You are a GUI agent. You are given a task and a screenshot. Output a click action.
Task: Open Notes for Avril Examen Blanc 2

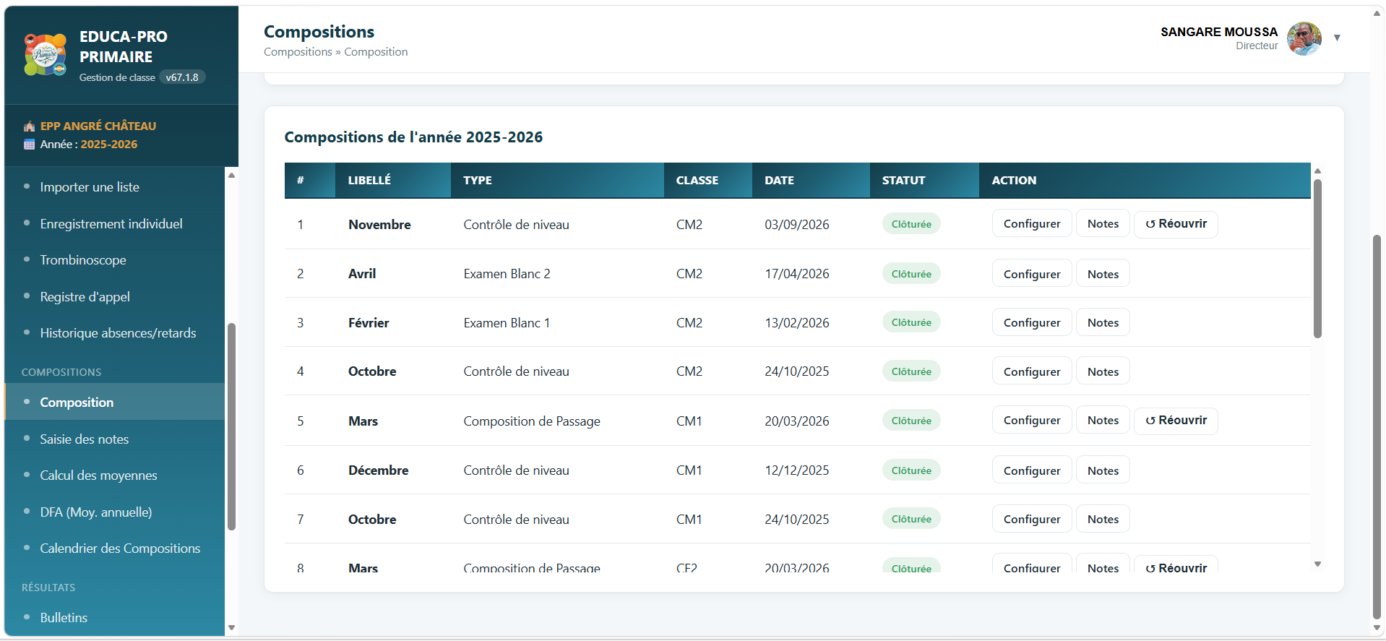click(1103, 274)
